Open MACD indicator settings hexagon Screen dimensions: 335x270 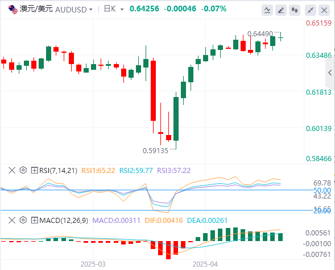23,220
